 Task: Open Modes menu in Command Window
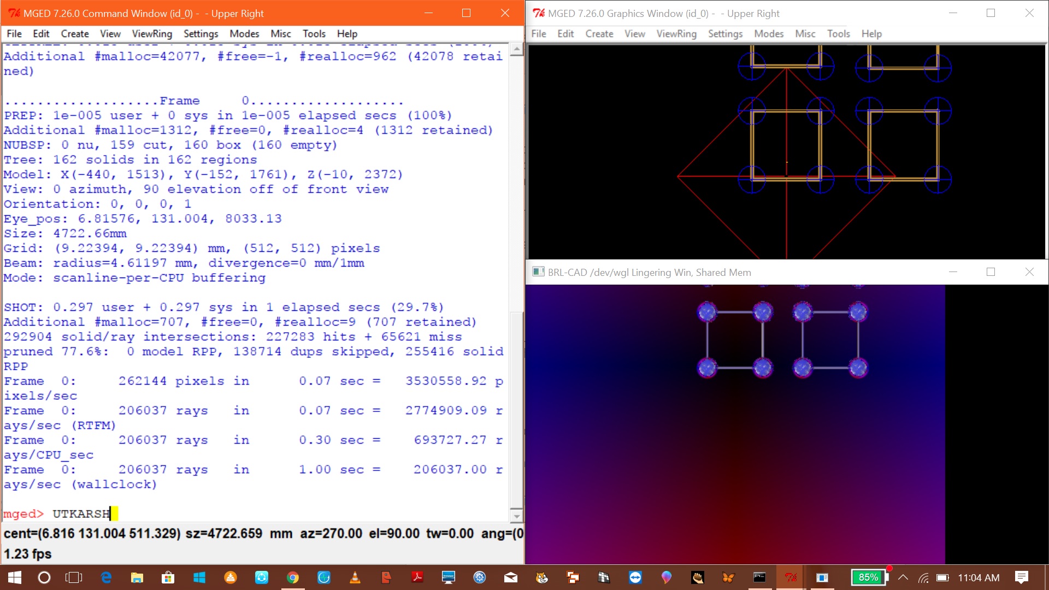pyautogui.click(x=244, y=34)
